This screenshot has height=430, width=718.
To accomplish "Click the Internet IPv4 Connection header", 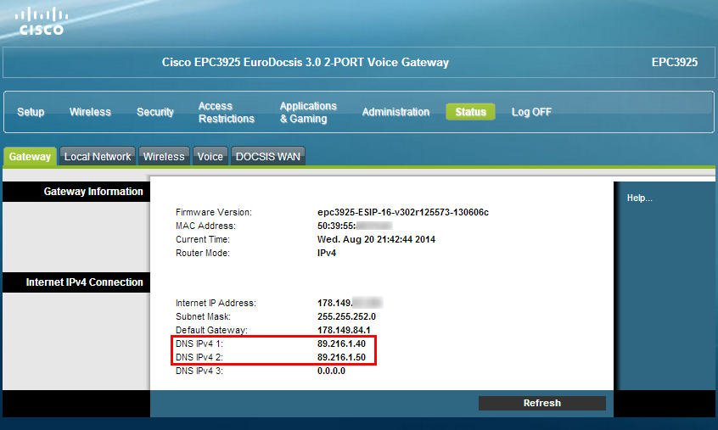I will [84, 282].
